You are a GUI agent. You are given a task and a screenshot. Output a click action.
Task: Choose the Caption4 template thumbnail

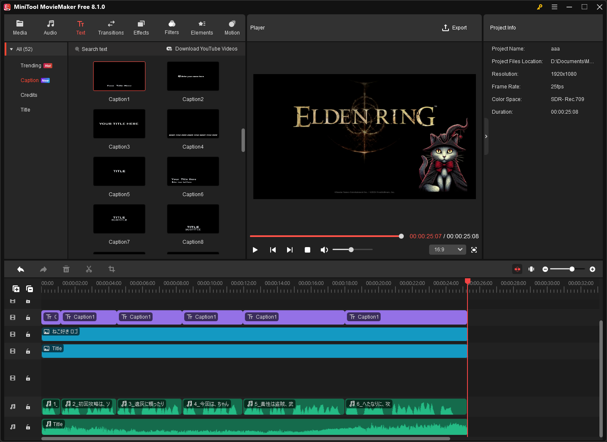(193, 124)
